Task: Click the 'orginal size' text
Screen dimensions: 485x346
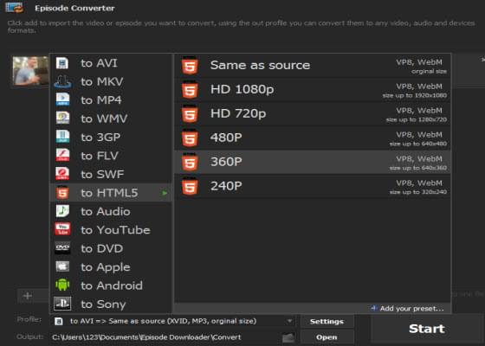Action: 429,71
